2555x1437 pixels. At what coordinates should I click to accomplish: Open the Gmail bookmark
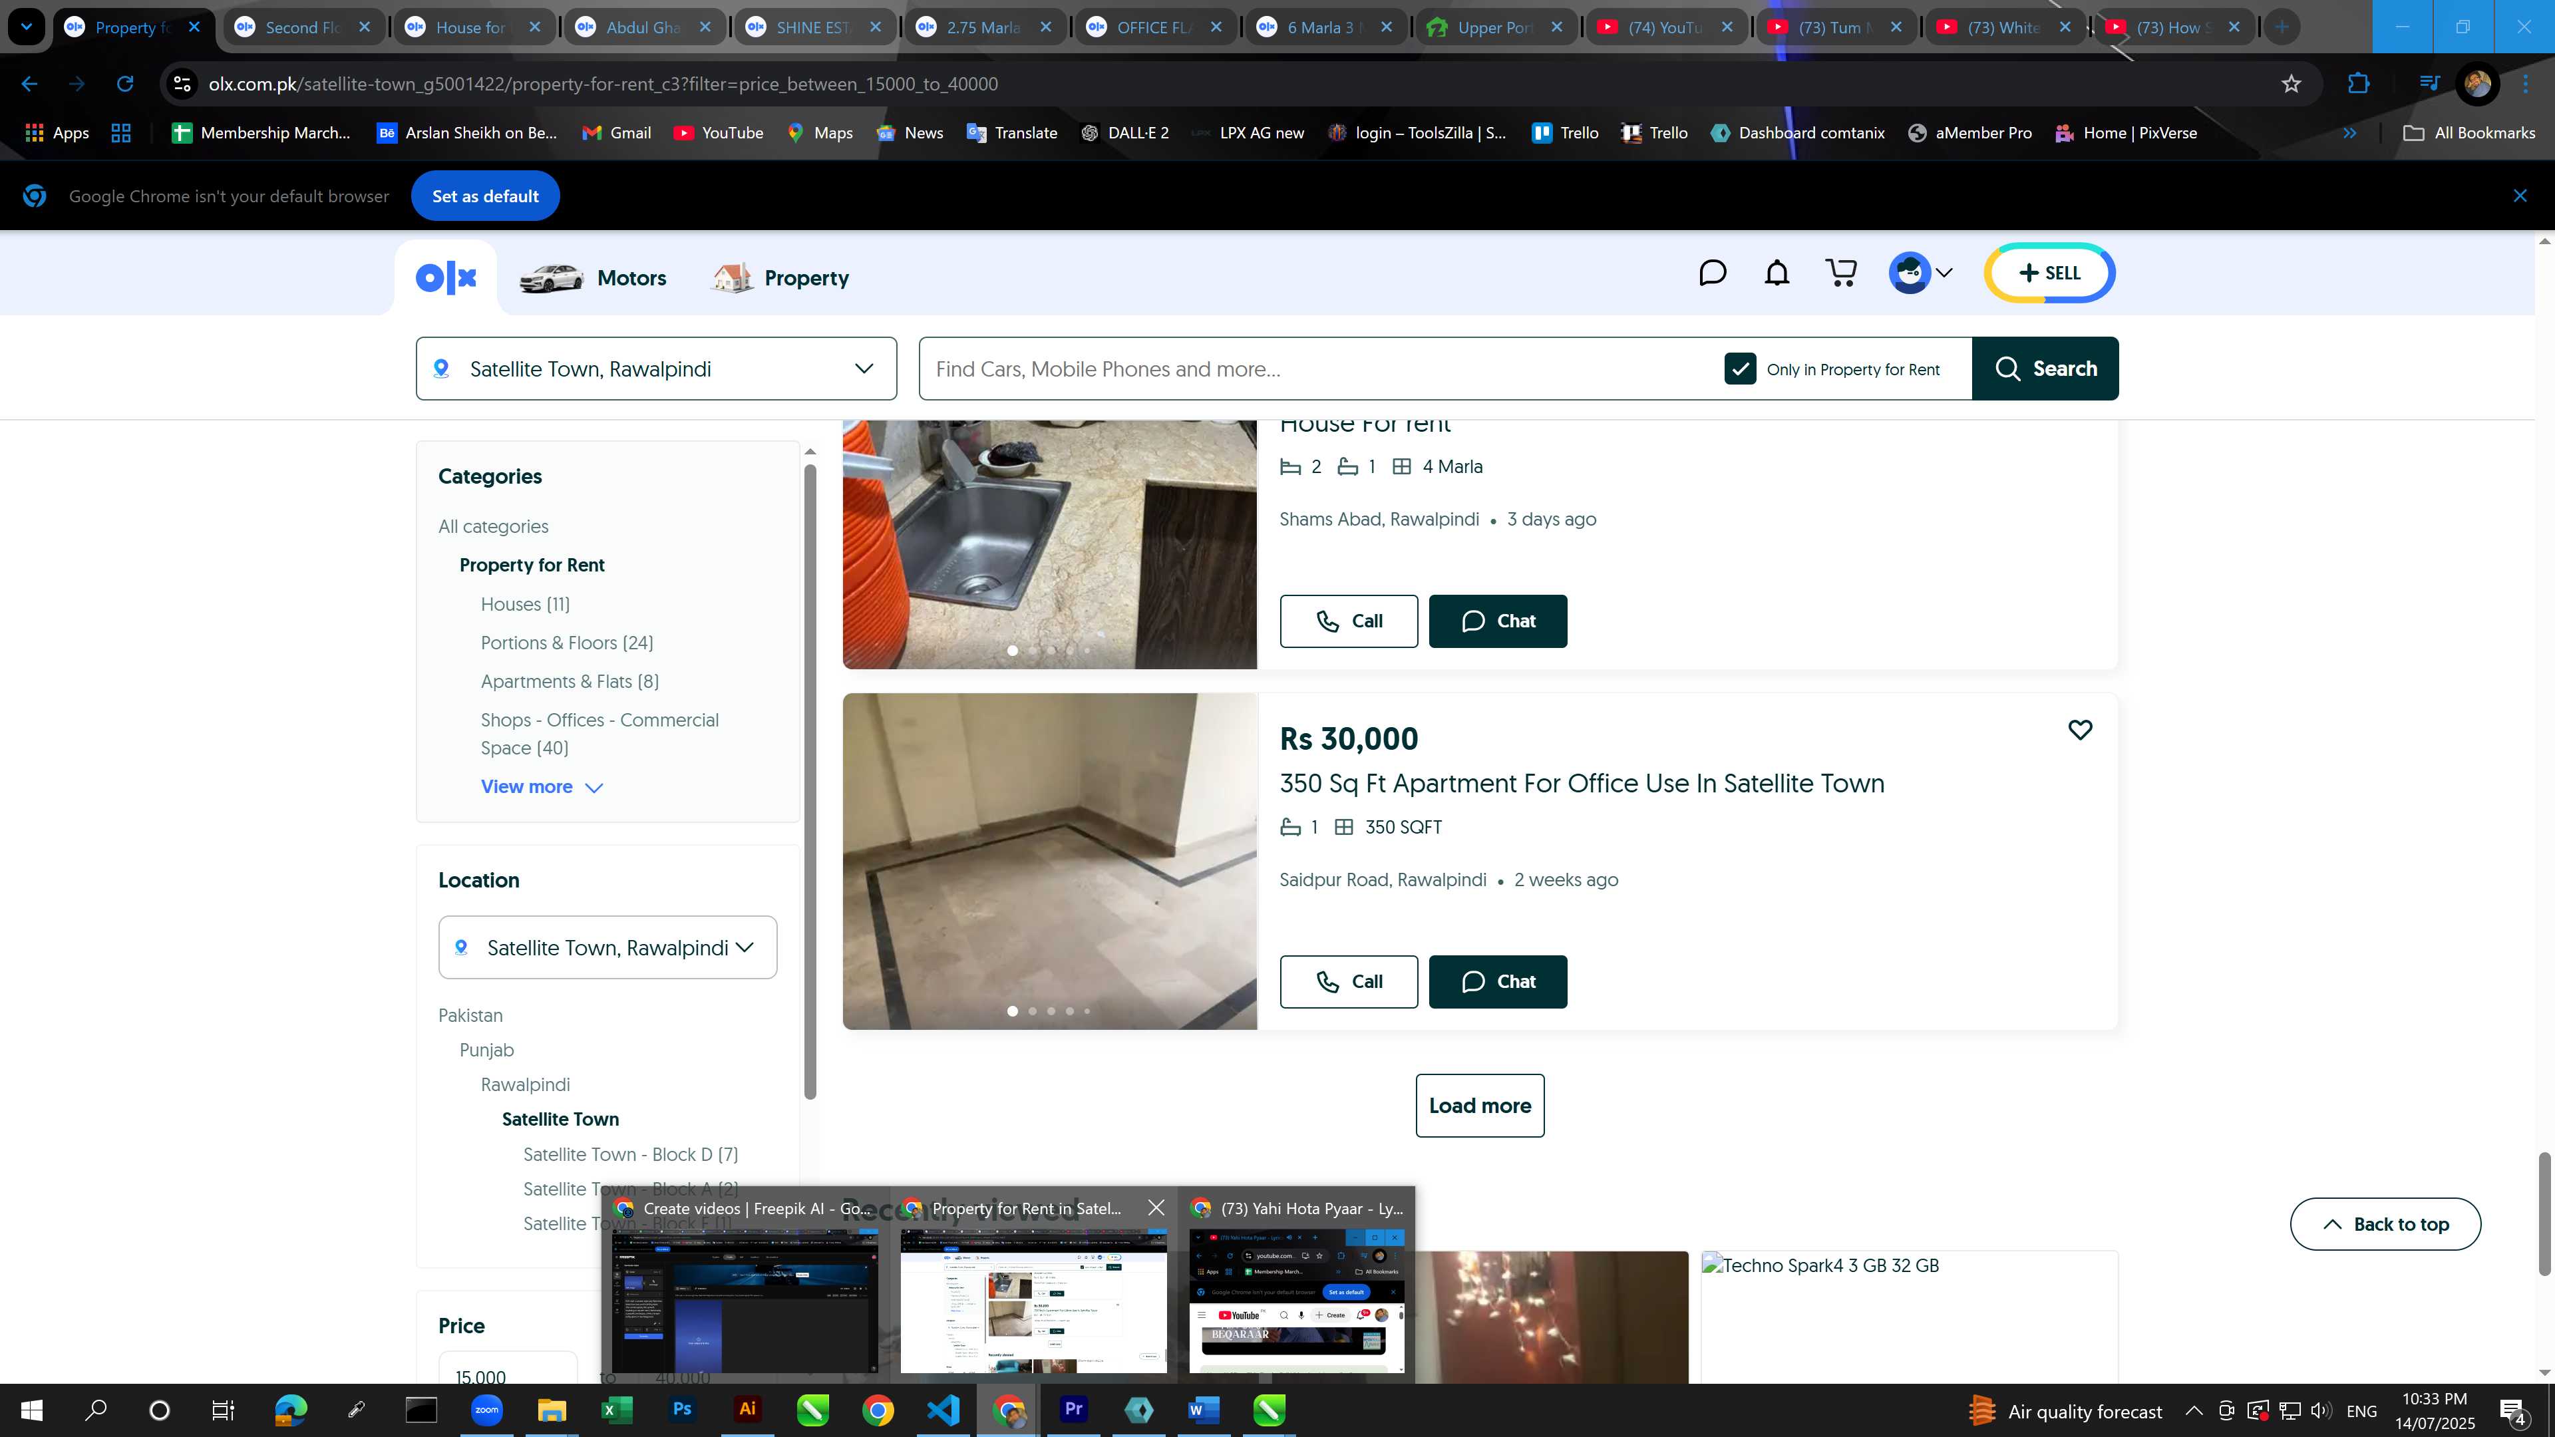617,133
